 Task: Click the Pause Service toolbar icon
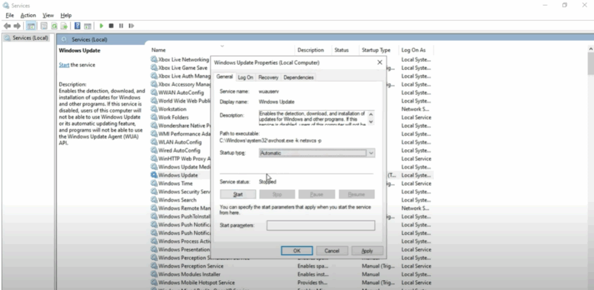point(121,26)
